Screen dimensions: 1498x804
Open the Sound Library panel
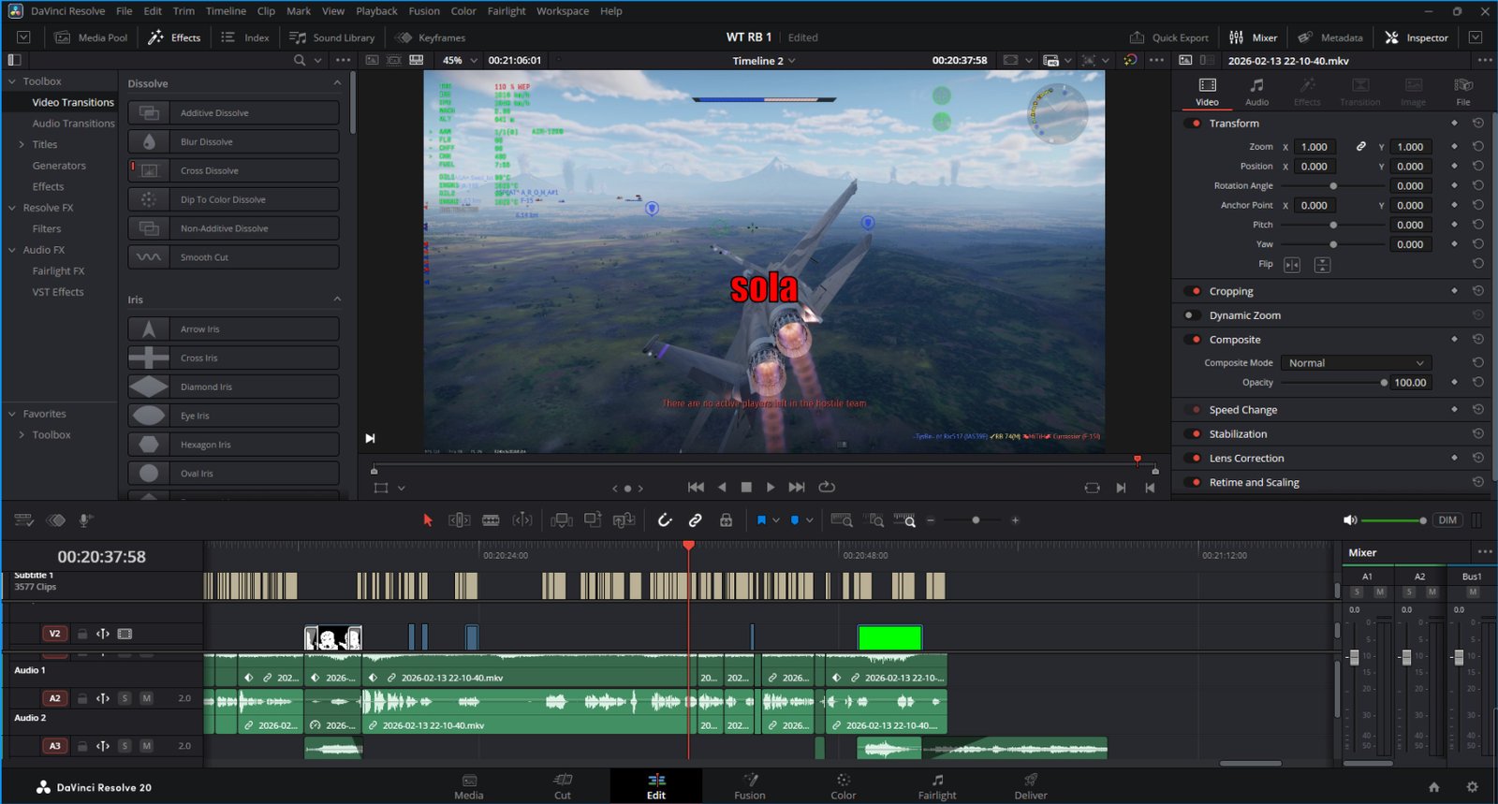[332, 37]
